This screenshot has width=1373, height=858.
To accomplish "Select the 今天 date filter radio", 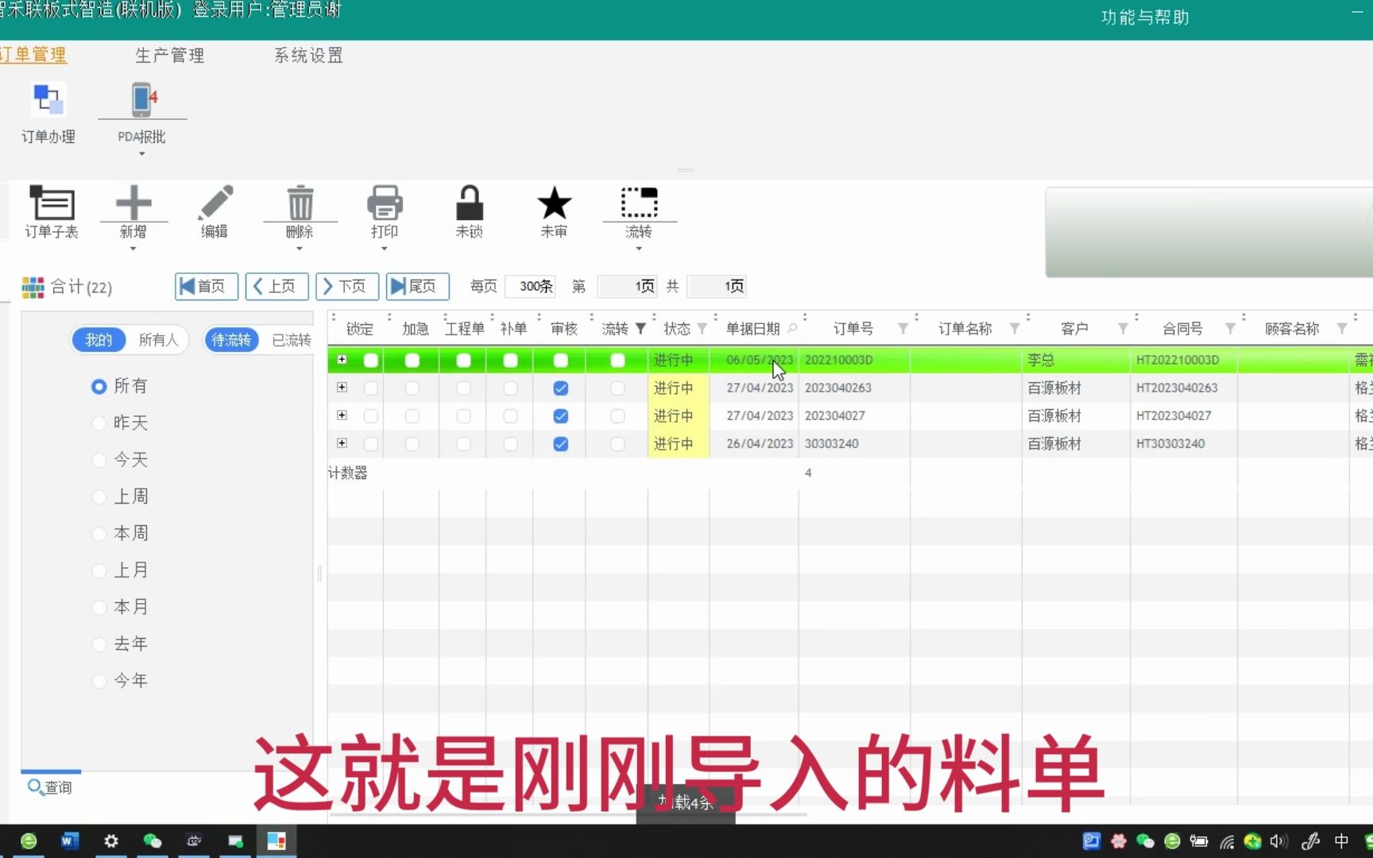I will [99, 460].
